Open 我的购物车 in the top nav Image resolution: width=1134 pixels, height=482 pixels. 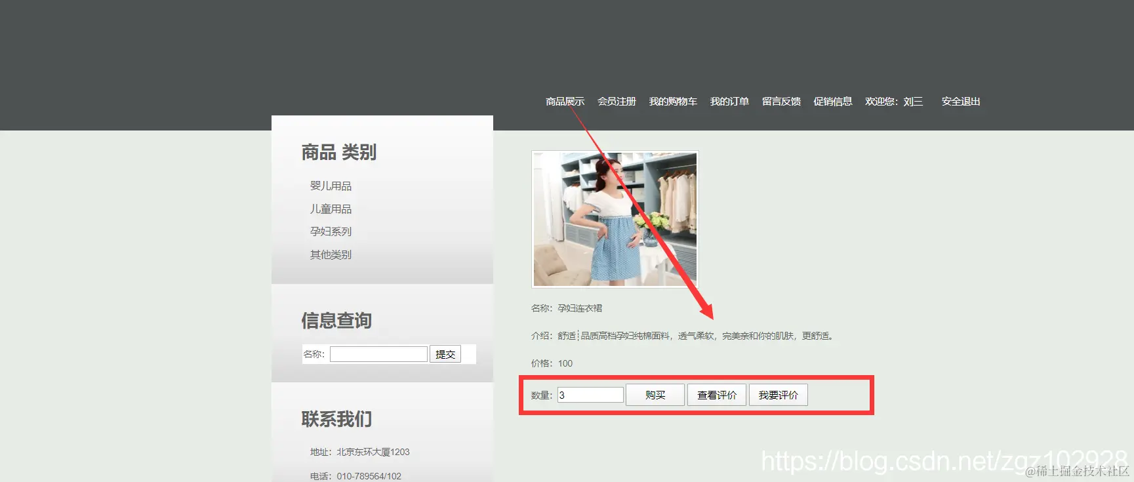click(673, 102)
